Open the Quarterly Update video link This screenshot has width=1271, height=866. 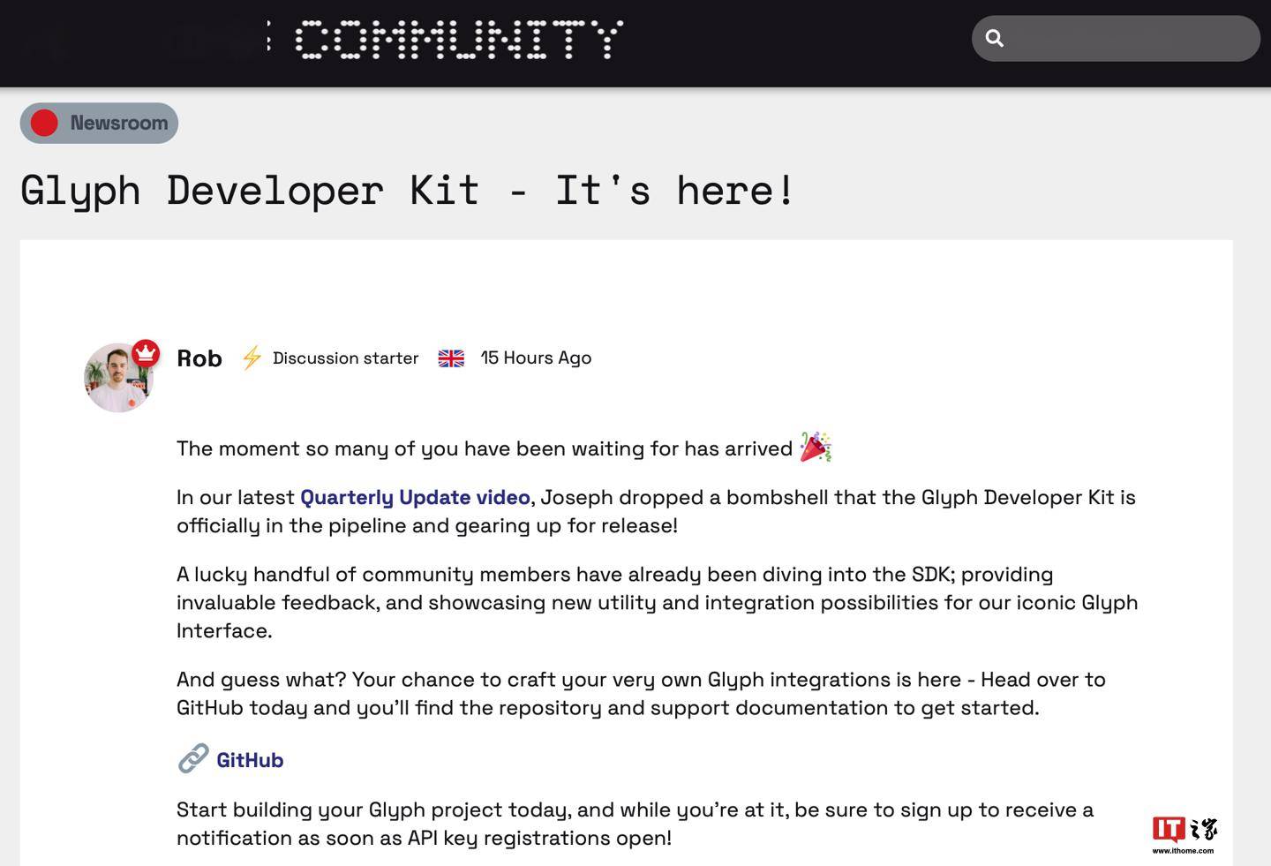tap(415, 497)
